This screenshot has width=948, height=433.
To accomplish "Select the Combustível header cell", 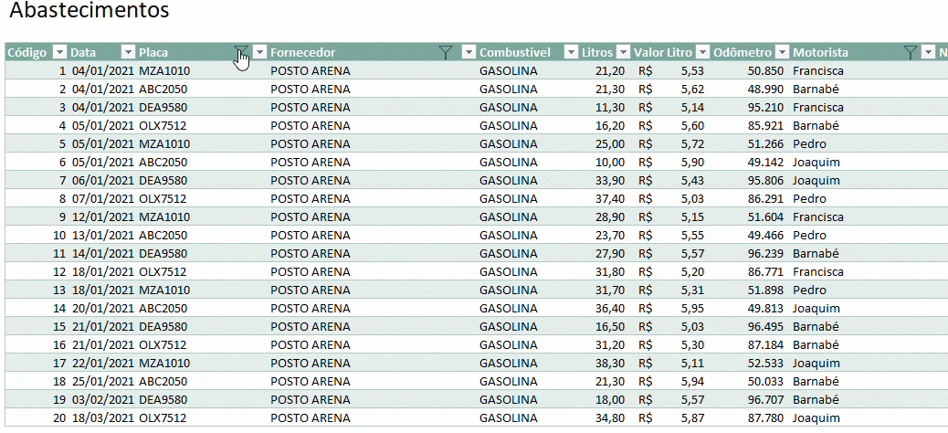I will point(514,52).
